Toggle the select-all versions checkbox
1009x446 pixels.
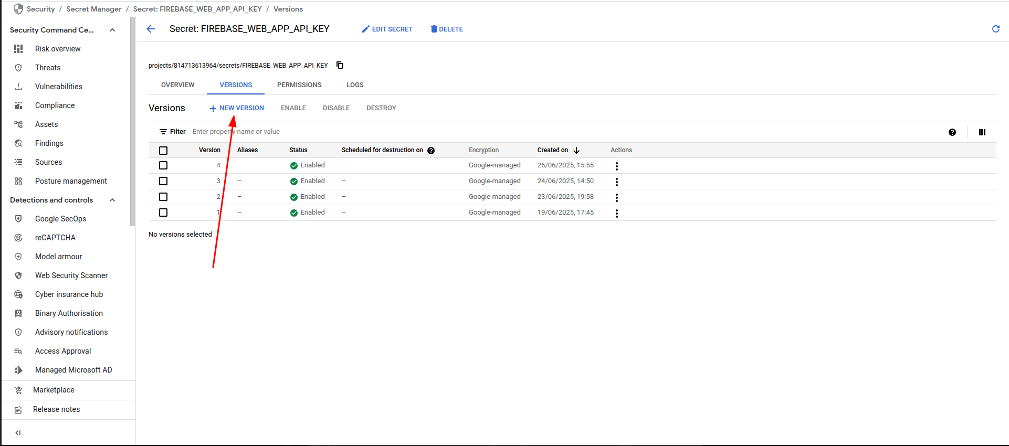point(163,151)
